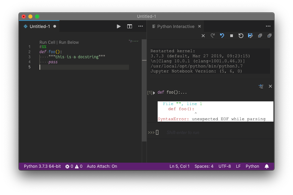Viewport: 293px width, 195px height.
Task: Clear all cells in Python Interactive window
Action: (203, 35)
